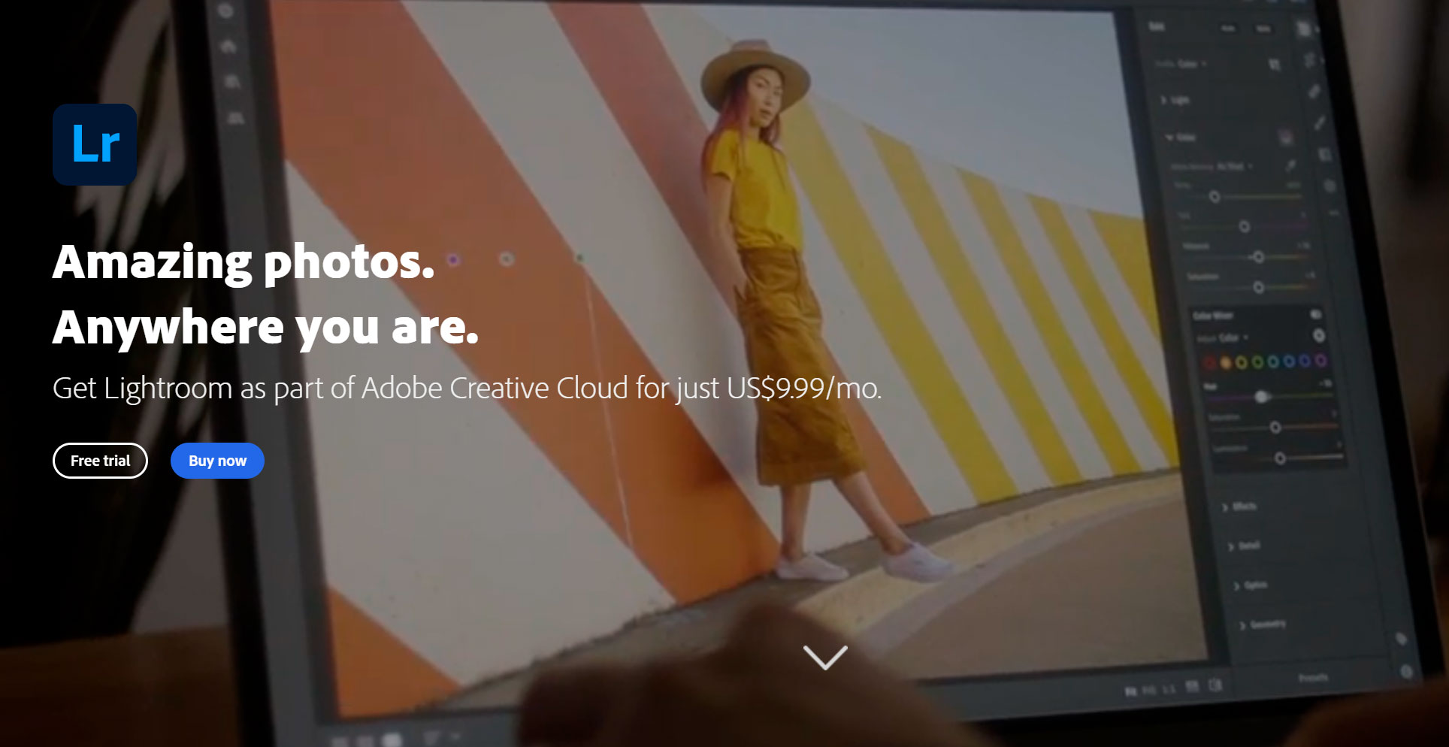
Task: Pick the White Balance eyedropper tool
Action: [x=1290, y=165]
